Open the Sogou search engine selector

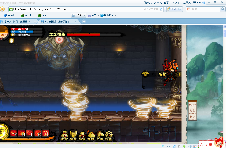coord(189,9)
